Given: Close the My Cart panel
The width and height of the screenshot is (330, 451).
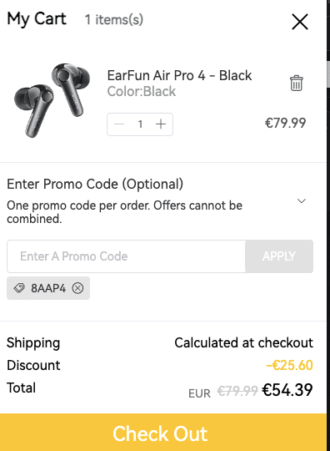Looking at the screenshot, I should [300, 22].
